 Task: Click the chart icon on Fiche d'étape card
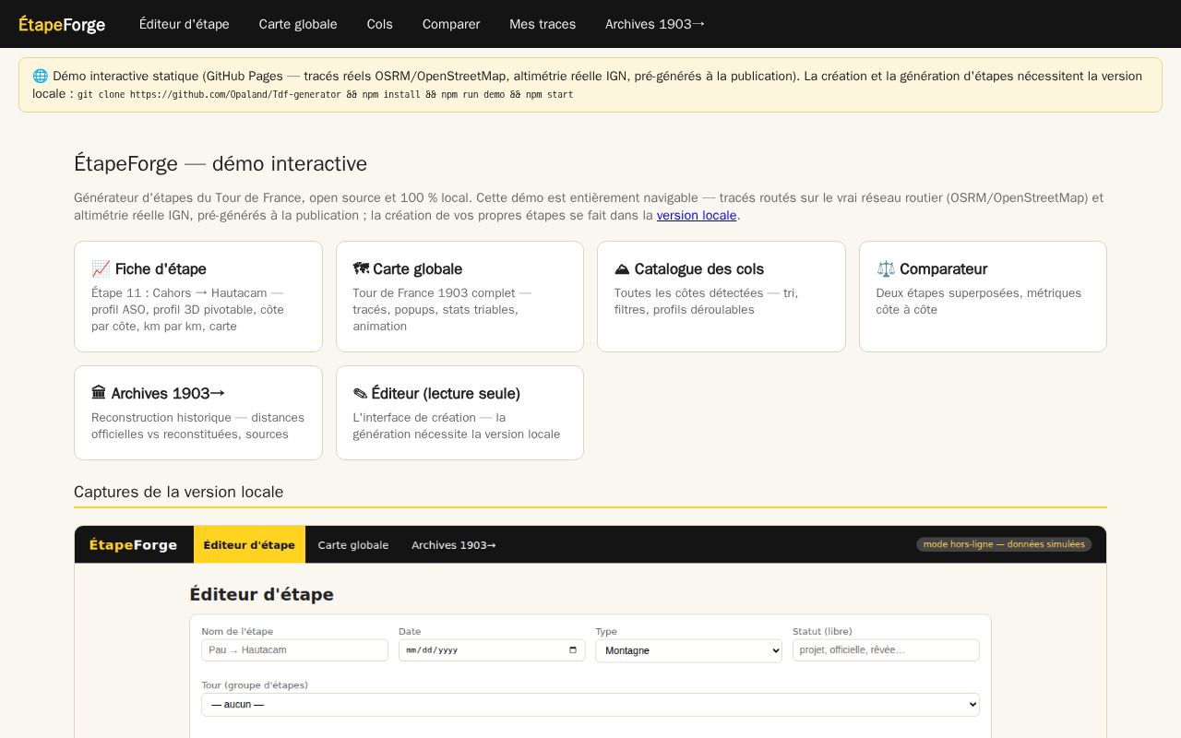[x=101, y=269]
